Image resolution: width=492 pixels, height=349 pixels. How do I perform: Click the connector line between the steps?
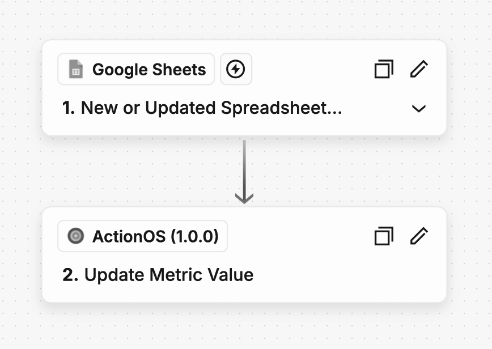click(244, 164)
